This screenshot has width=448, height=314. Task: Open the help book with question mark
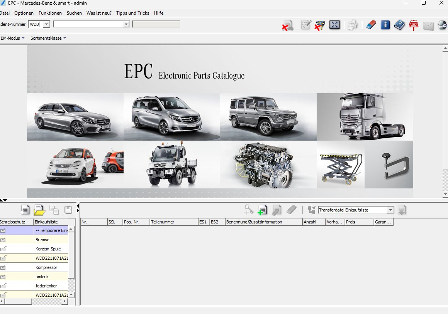(399, 25)
